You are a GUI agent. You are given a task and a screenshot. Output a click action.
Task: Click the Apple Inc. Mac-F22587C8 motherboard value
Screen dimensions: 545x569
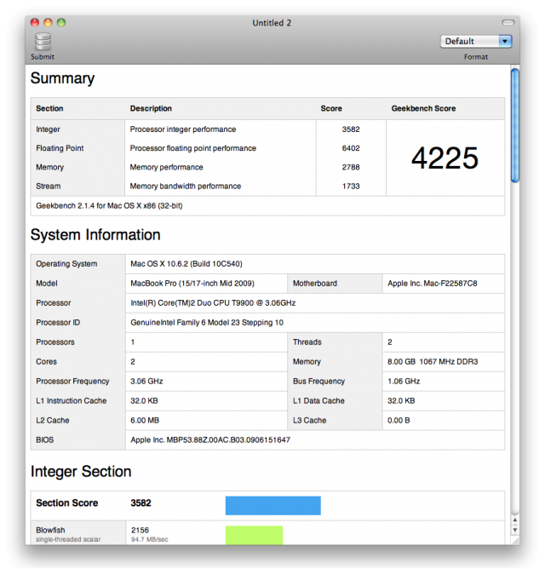[432, 284]
